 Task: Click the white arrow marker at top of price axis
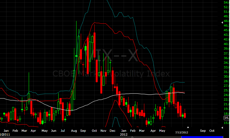pos(222,23)
